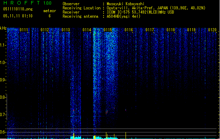Click the 0115 time marker
Viewport: 220px width, 139px height.
pyautogui.click(x=108, y=30)
